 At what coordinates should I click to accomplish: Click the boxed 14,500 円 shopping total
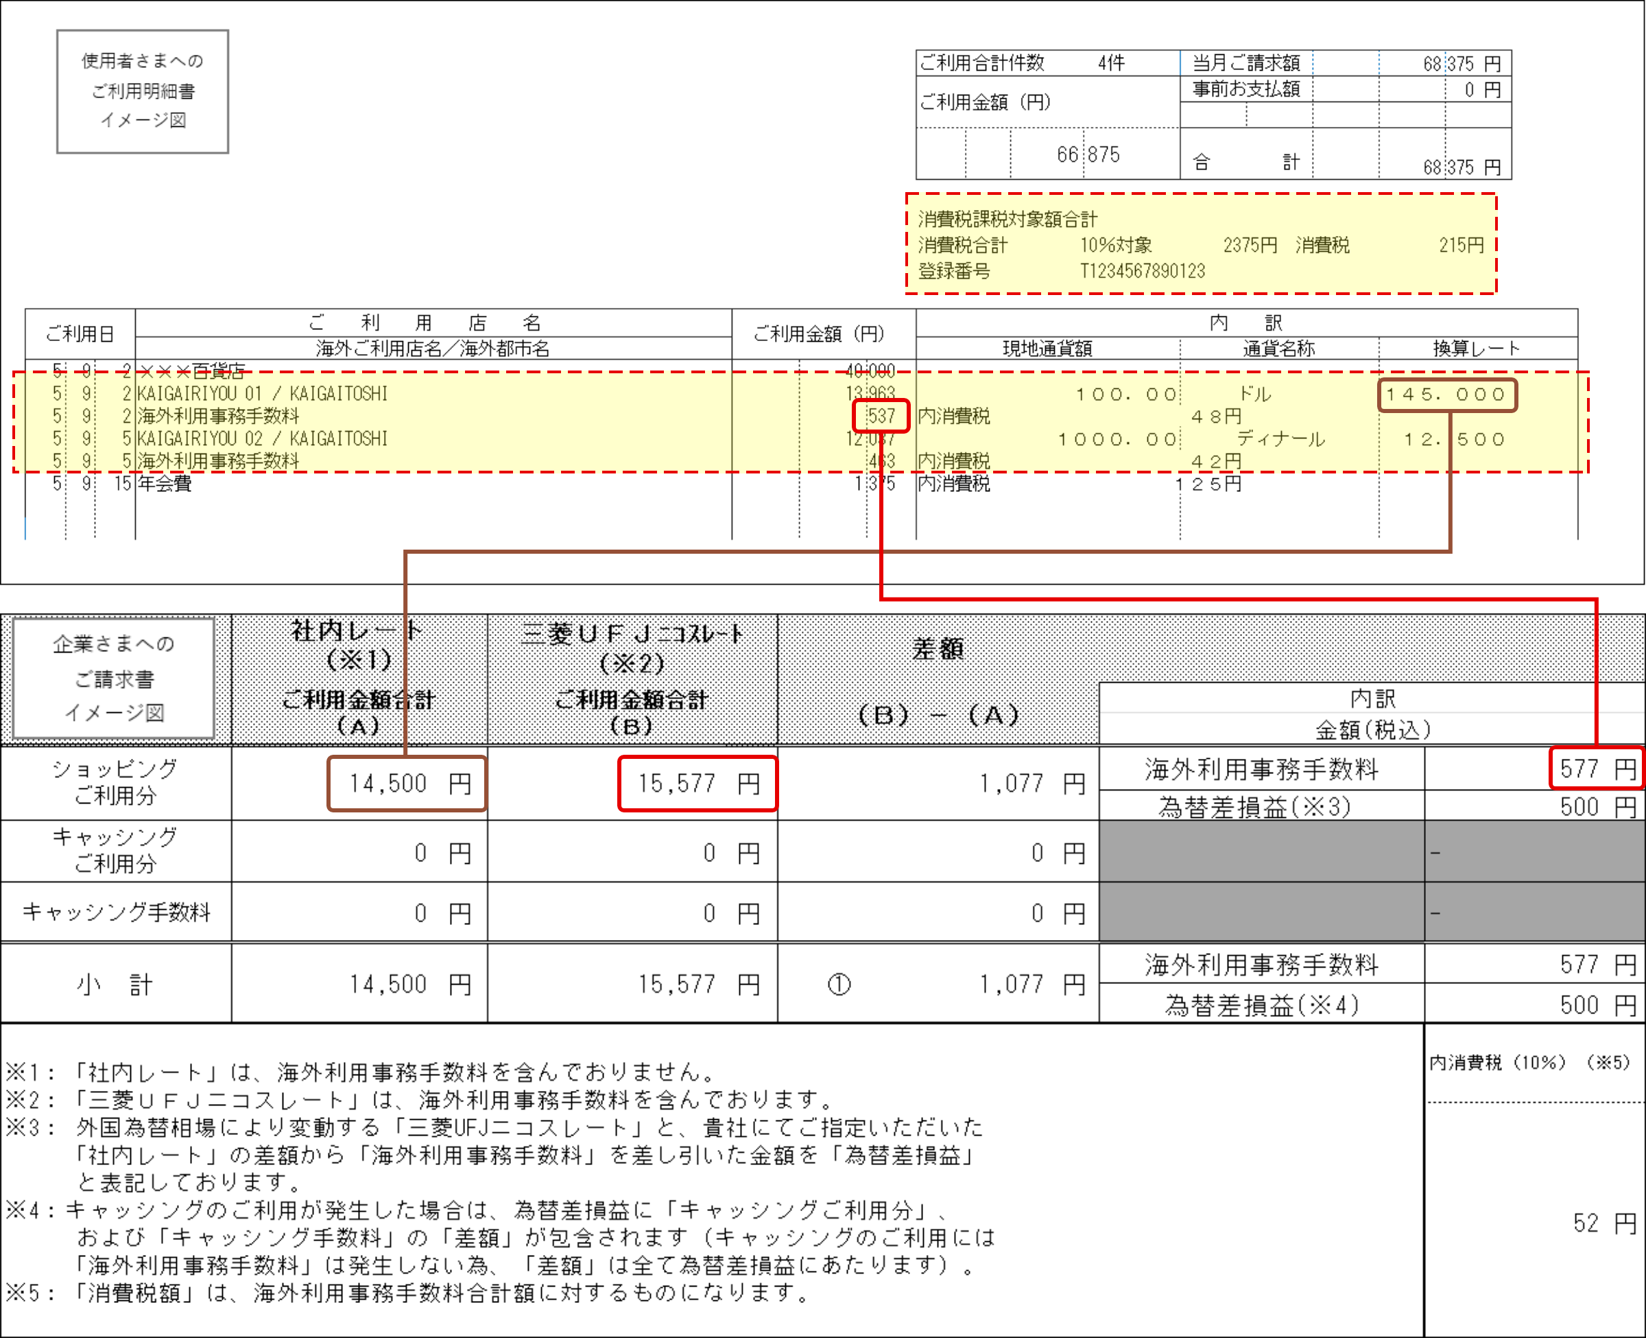click(x=407, y=783)
